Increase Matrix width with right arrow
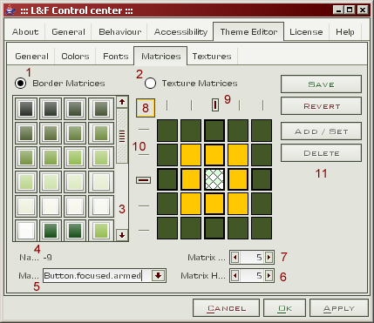 pos(269,257)
